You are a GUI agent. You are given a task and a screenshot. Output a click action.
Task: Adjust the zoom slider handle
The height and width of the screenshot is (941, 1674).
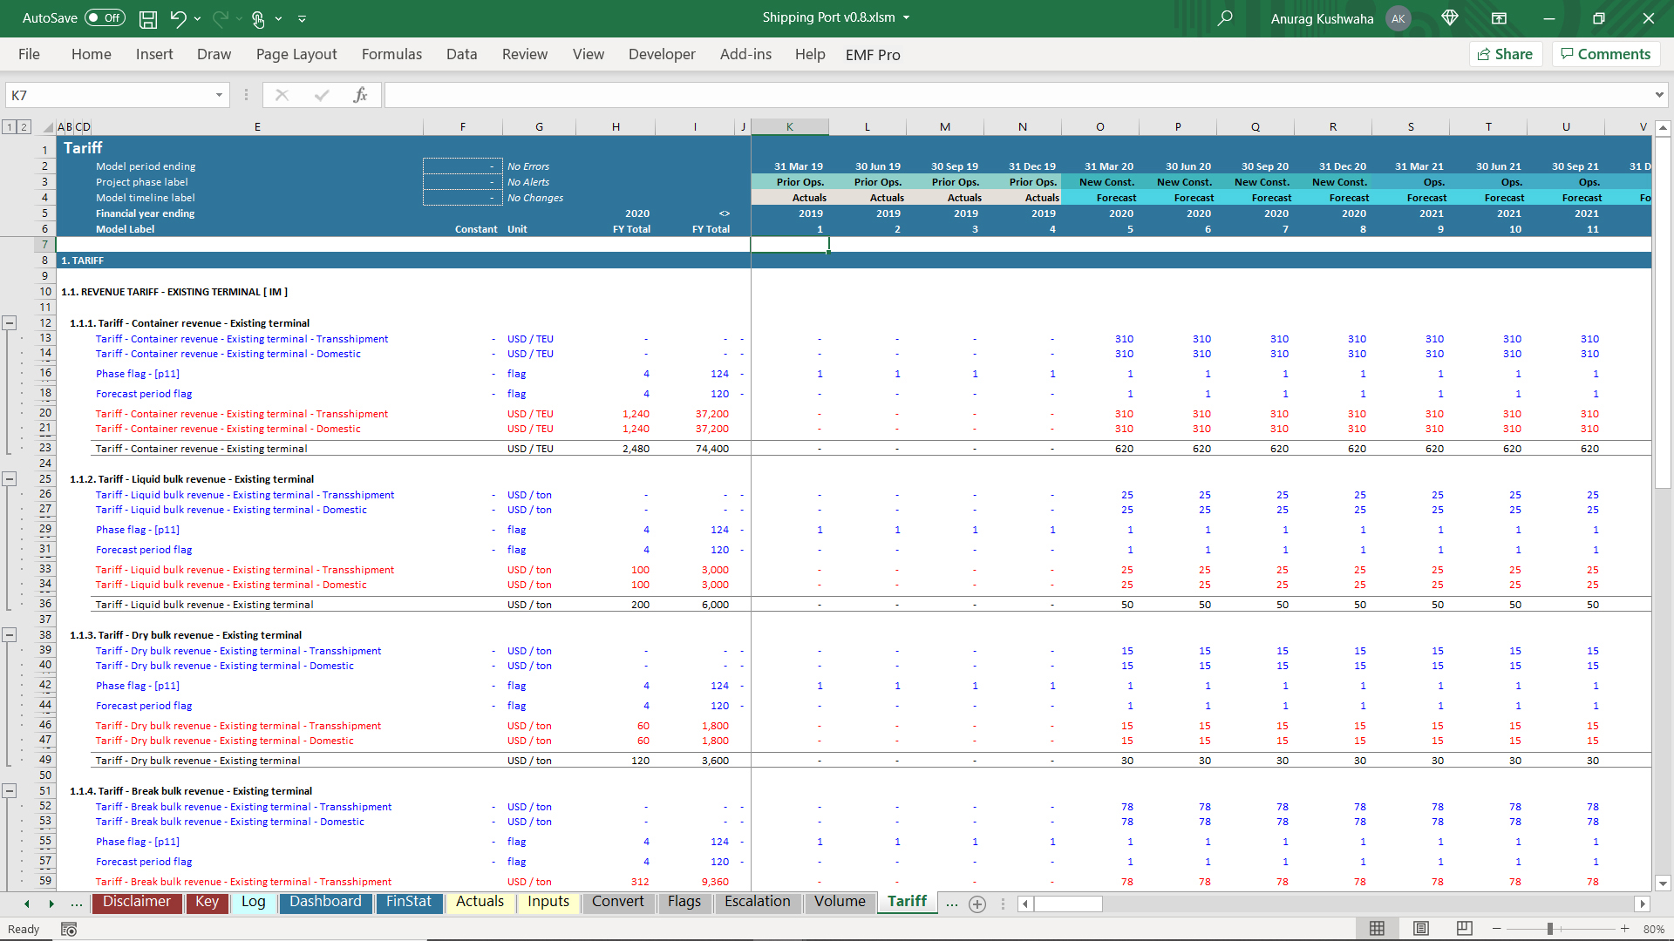tap(1550, 930)
